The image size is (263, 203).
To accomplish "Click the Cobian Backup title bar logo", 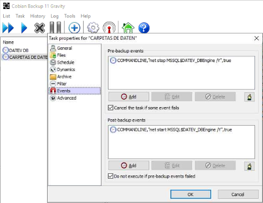I will click(6, 6).
